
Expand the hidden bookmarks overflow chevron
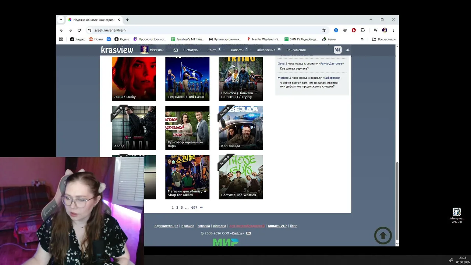click(362, 39)
